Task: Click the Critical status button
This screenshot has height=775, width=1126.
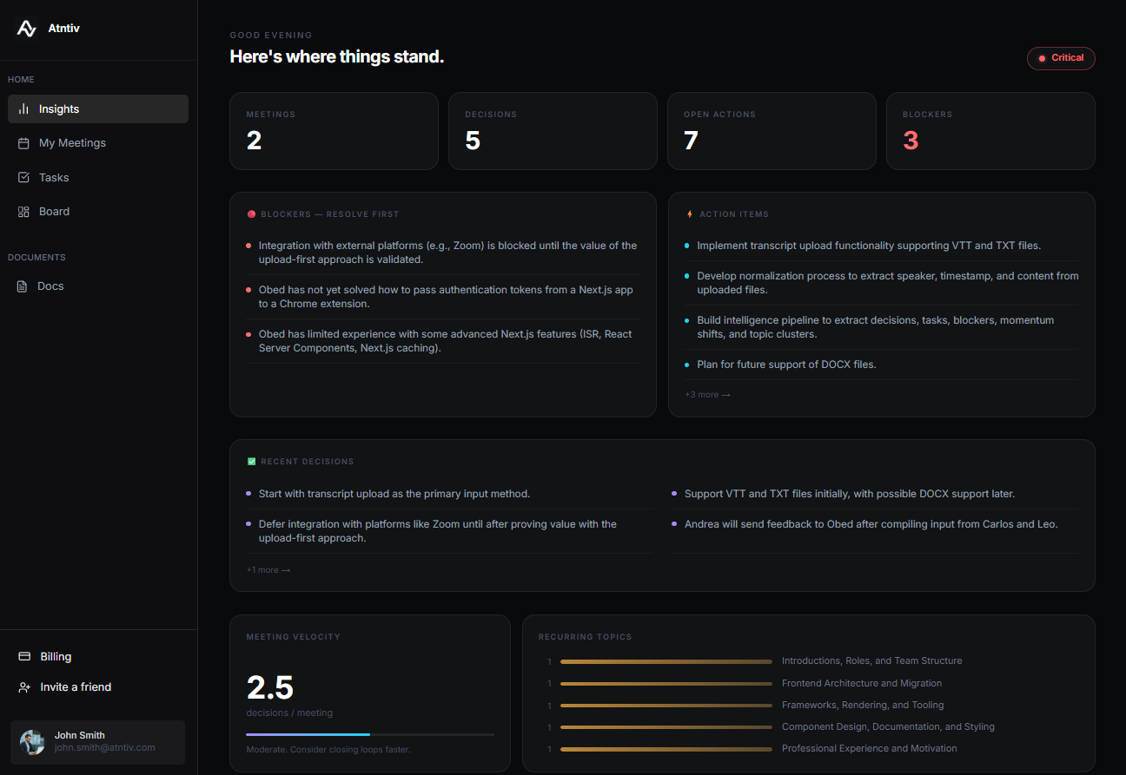Action: coord(1061,58)
